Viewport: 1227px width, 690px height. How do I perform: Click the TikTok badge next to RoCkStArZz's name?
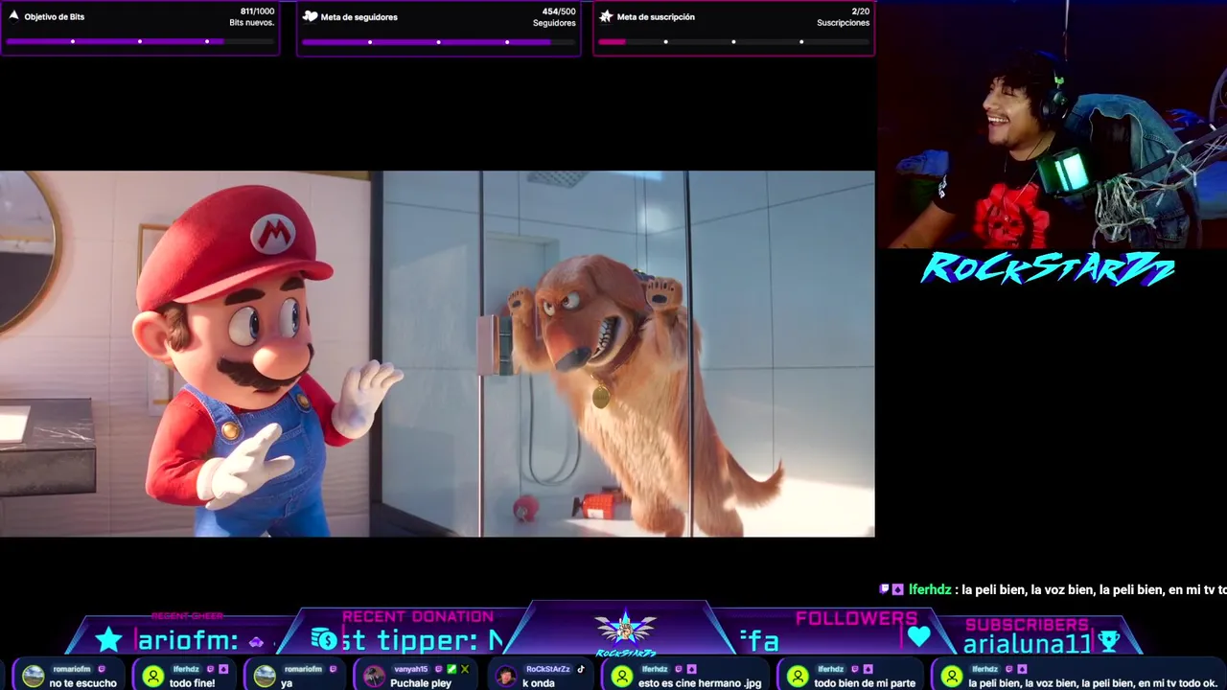pyautogui.click(x=581, y=669)
